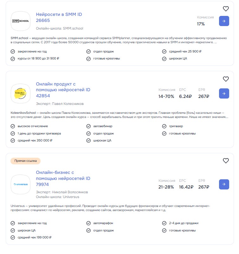This screenshot has height=254, width=239.
Task: Click the Kolesnikov School yellow logo
Action: click(x=21, y=93)
